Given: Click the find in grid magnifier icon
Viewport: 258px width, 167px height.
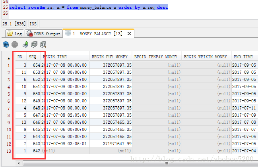Looking at the screenshot, I should [43, 44].
